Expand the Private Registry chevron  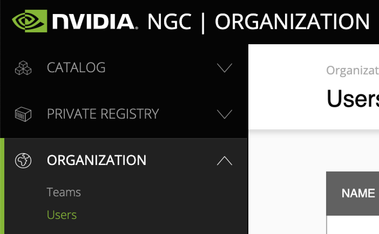224,114
